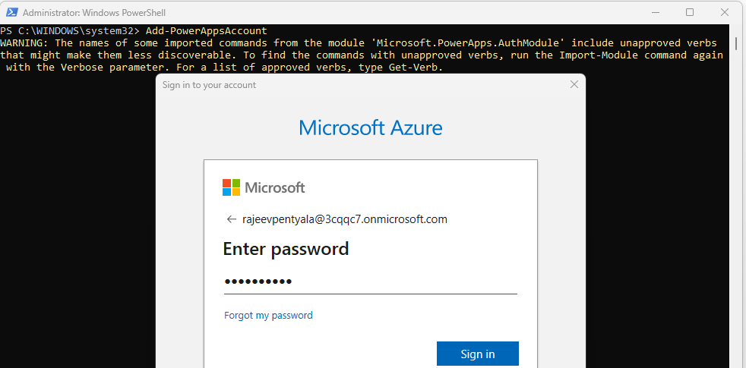Viewport: 746px width, 368px height.
Task: Click the Microsoft Azure heading
Action: coord(371,127)
